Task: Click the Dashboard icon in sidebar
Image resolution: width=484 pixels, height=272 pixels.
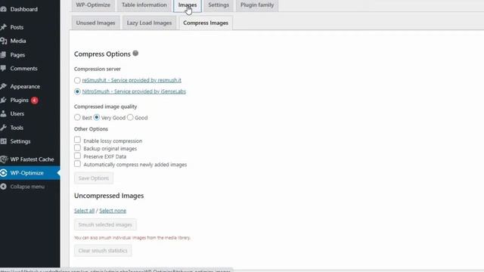Action: 3,9
